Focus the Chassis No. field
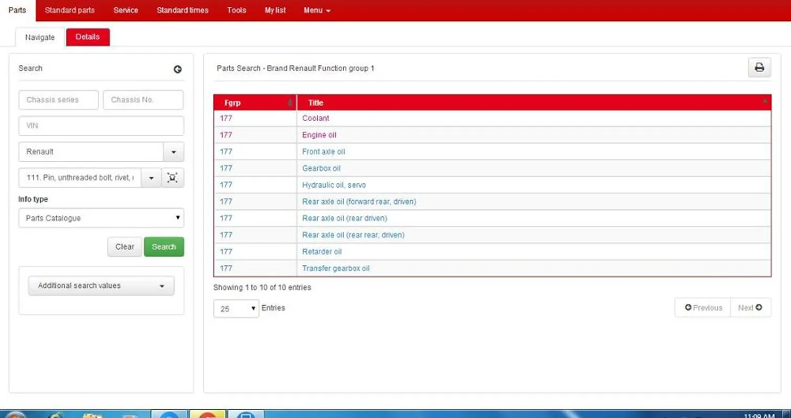 coord(143,100)
